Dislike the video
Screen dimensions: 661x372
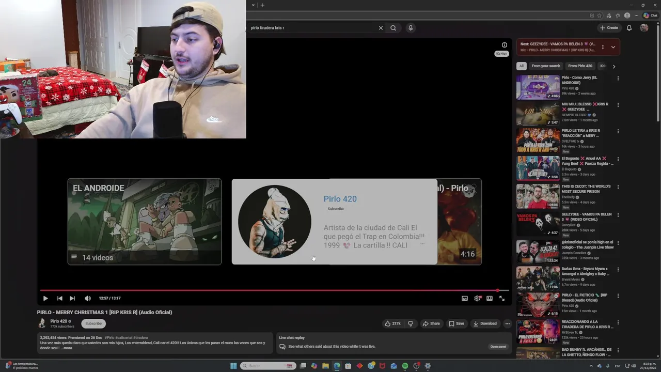pyautogui.click(x=411, y=323)
